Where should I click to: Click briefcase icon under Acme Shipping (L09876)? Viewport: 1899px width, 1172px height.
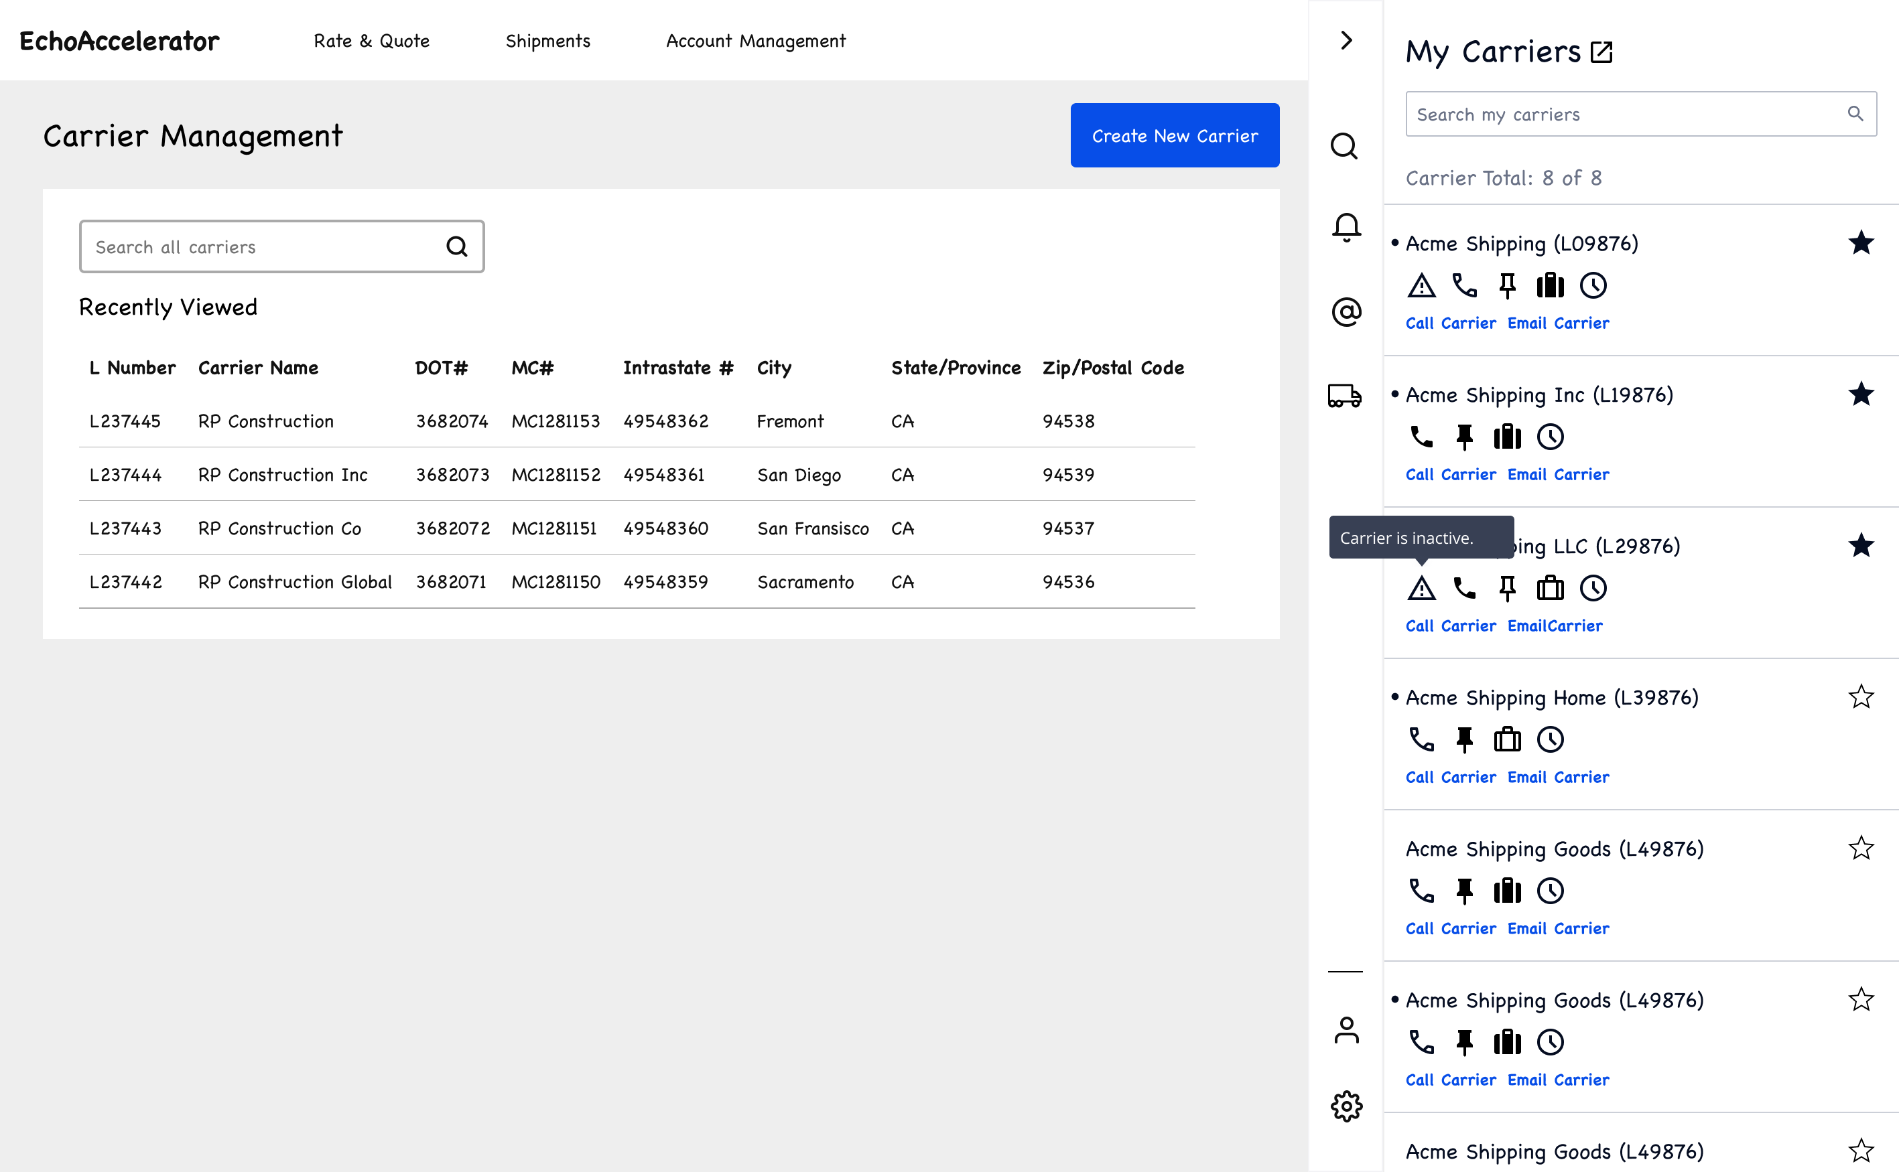[x=1550, y=285]
